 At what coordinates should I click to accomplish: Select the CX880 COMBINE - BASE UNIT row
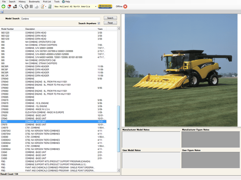click(x=53, y=158)
